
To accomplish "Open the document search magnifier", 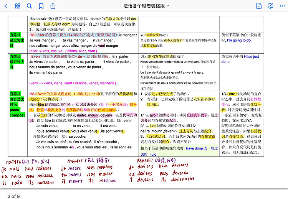I will [x=30, y=6].
